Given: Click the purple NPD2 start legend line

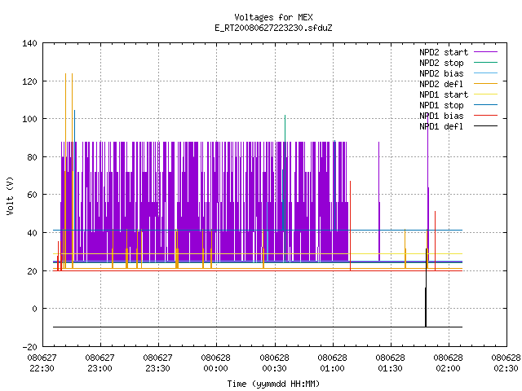Looking at the screenshot, I should pos(485,52).
